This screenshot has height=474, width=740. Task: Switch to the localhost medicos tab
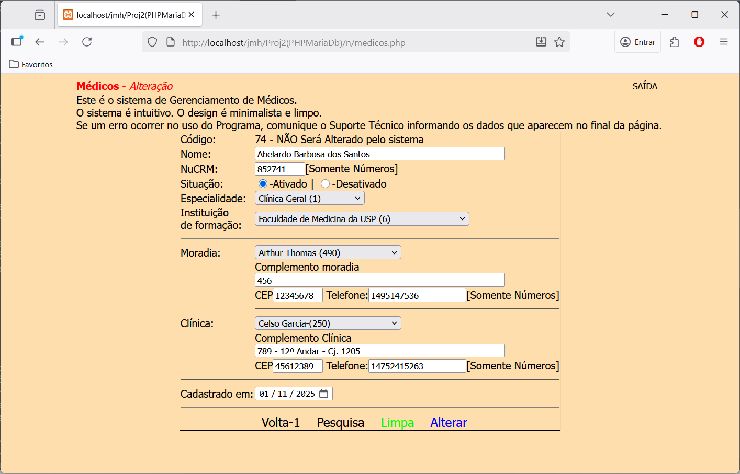click(129, 15)
